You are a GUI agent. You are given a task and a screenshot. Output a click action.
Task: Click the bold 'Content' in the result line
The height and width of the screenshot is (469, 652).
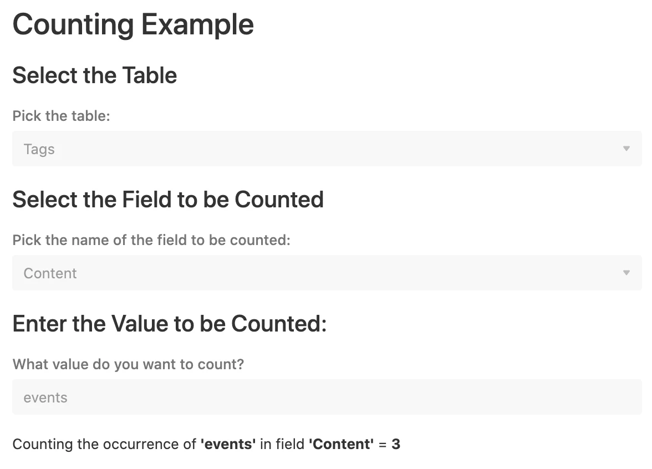click(342, 444)
